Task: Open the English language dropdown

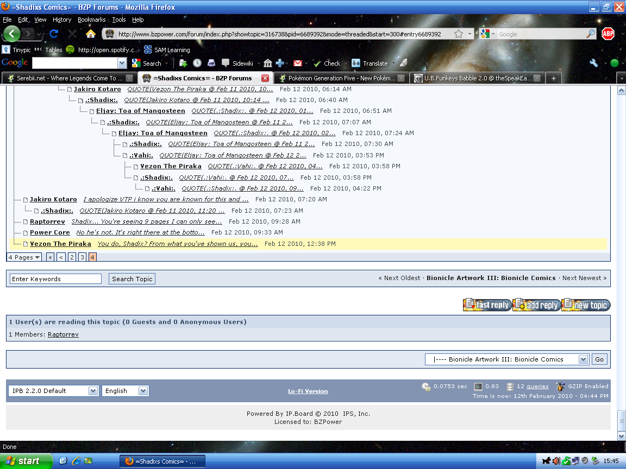Action: 125,390
